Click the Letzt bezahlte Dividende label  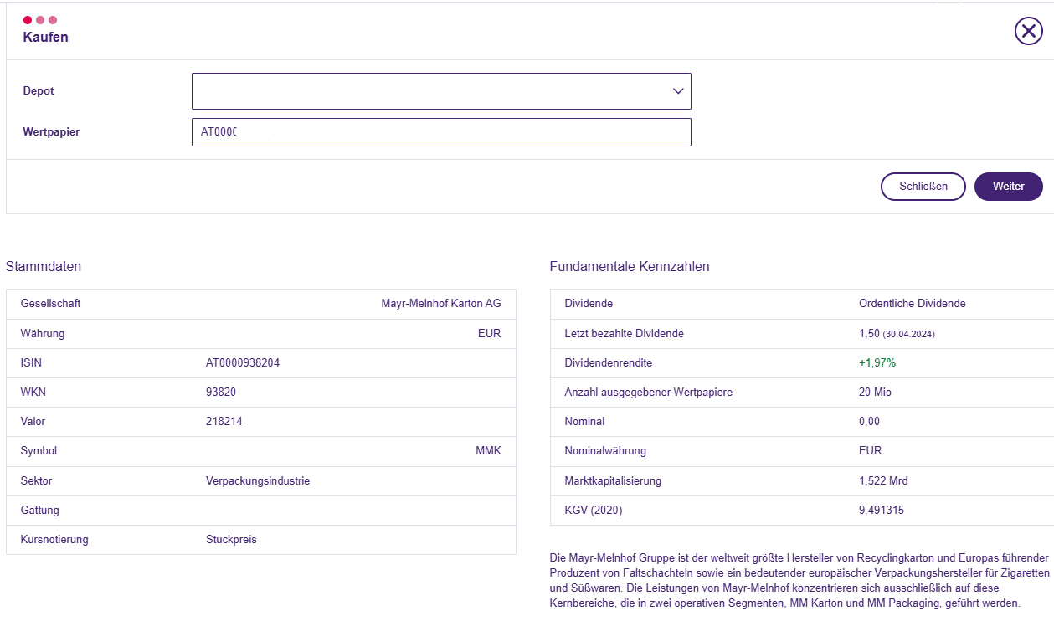click(x=625, y=334)
